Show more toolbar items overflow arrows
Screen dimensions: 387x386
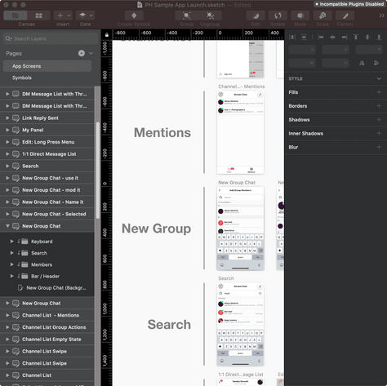[x=381, y=16]
